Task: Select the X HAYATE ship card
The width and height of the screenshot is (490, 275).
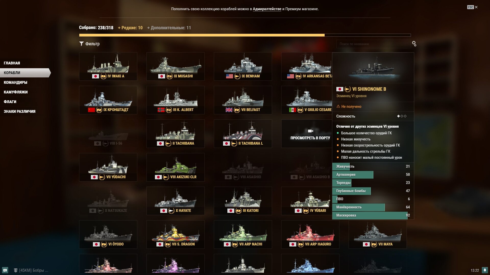Action: (x=176, y=201)
